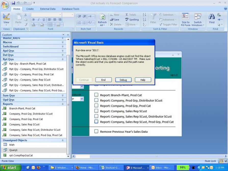Screen dimensions: 228x171
Task: Check Report: Branch-Plant, Prod Cat box
Action: [x=96, y=95]
